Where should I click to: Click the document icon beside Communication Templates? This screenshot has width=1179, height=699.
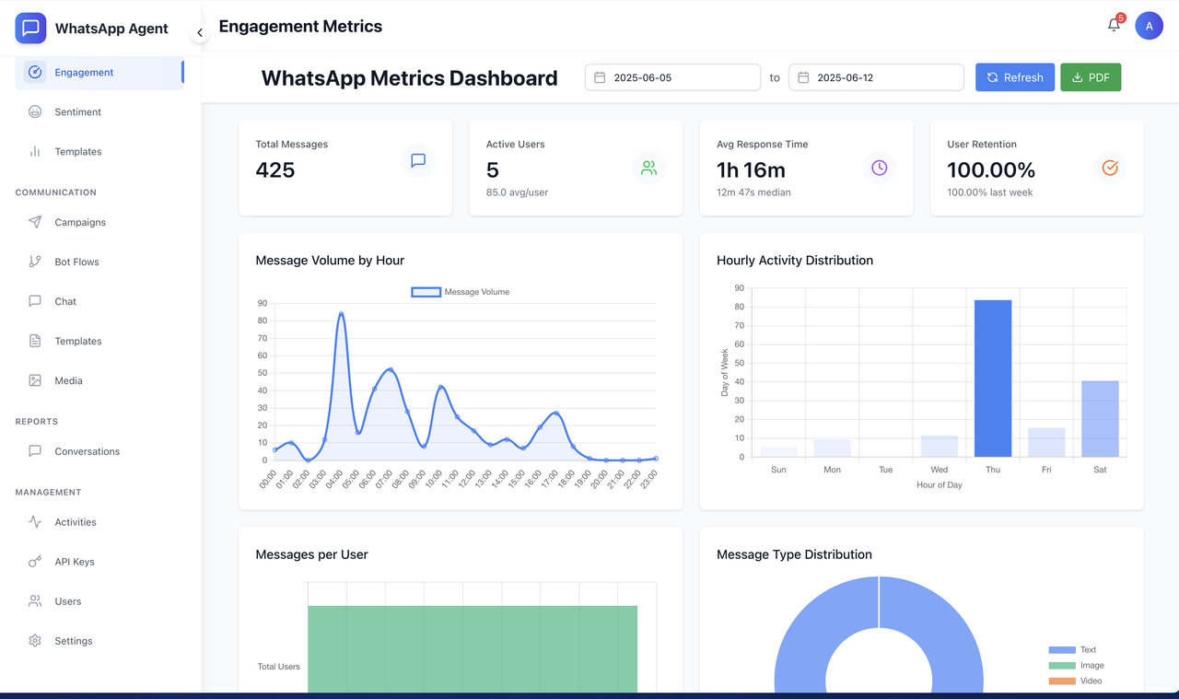coord(35,341)
